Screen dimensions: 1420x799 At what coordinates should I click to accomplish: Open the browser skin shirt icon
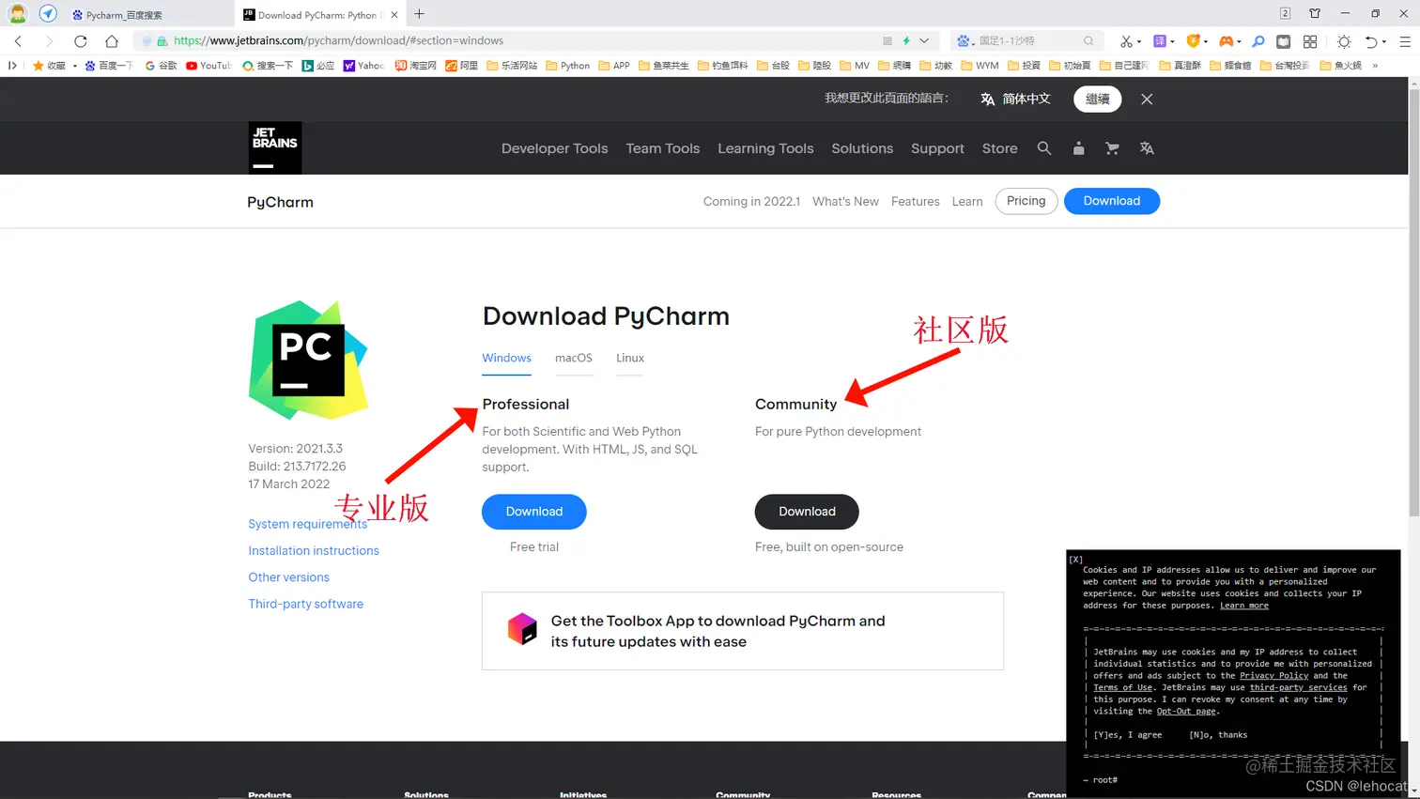coord(1315,13)
